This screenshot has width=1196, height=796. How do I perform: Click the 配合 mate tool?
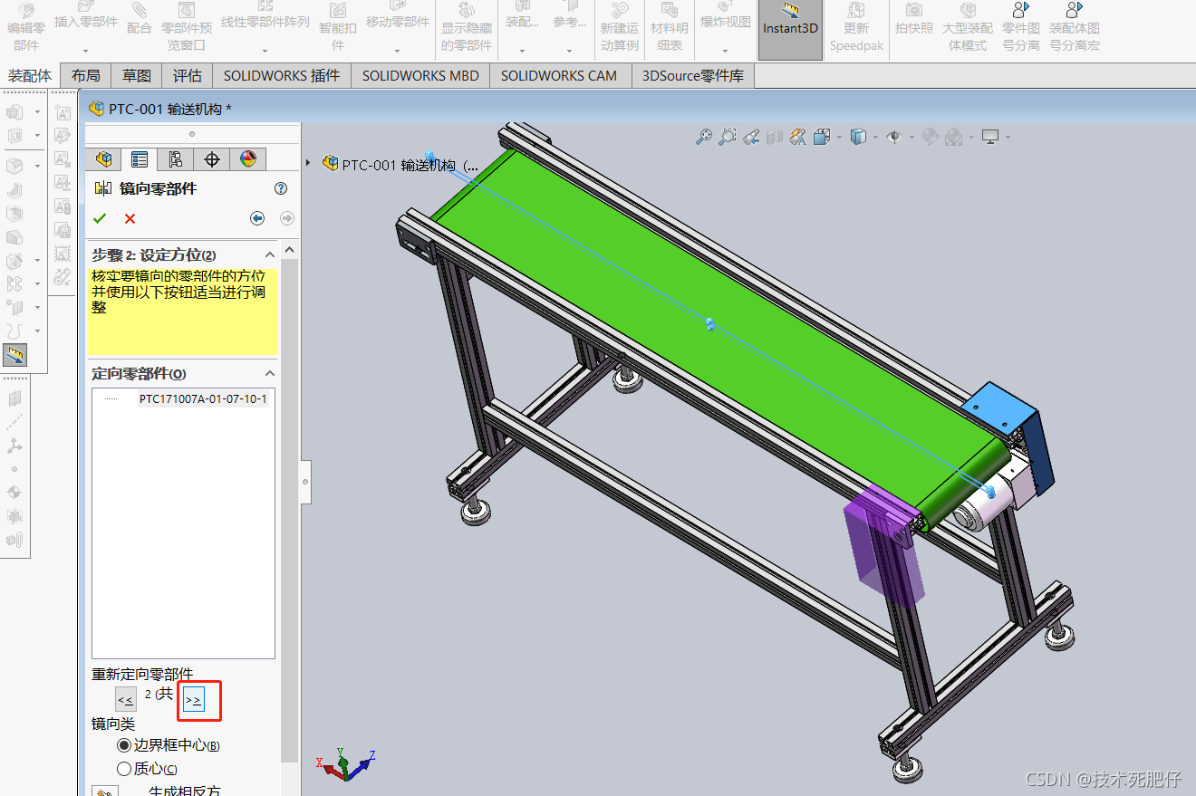[x=140, y=20]
